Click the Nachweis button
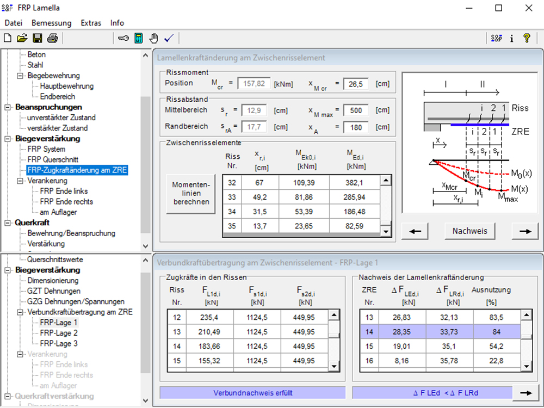Viewport: 544px width, 408px height. [x=470, y=231]
